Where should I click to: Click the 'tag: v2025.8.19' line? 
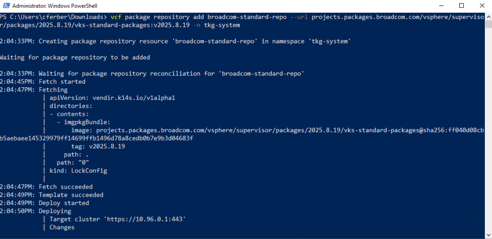click(x=98, y=146)
